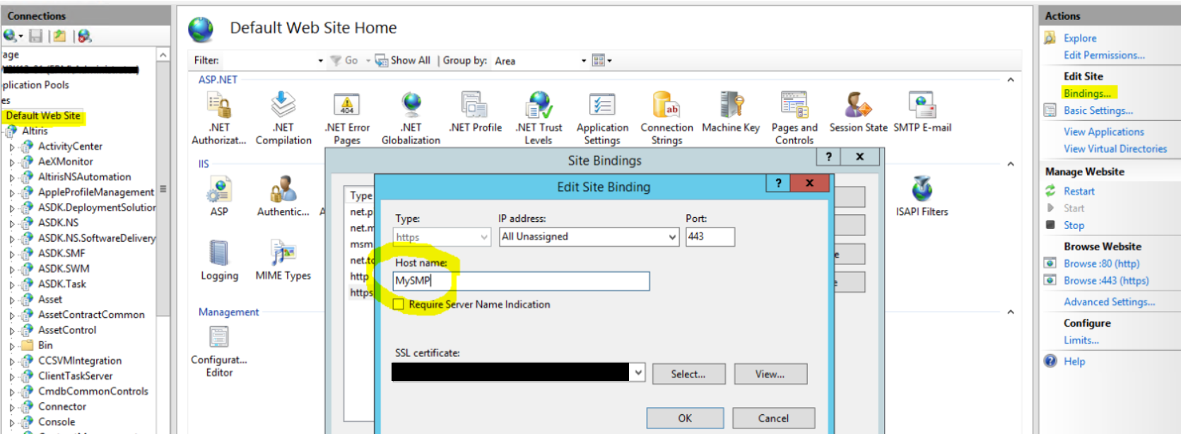Click the save icon in Connections toolbar
This screenshot has width=1181, height=434.
pyautogui.click(x=35, y=36)
